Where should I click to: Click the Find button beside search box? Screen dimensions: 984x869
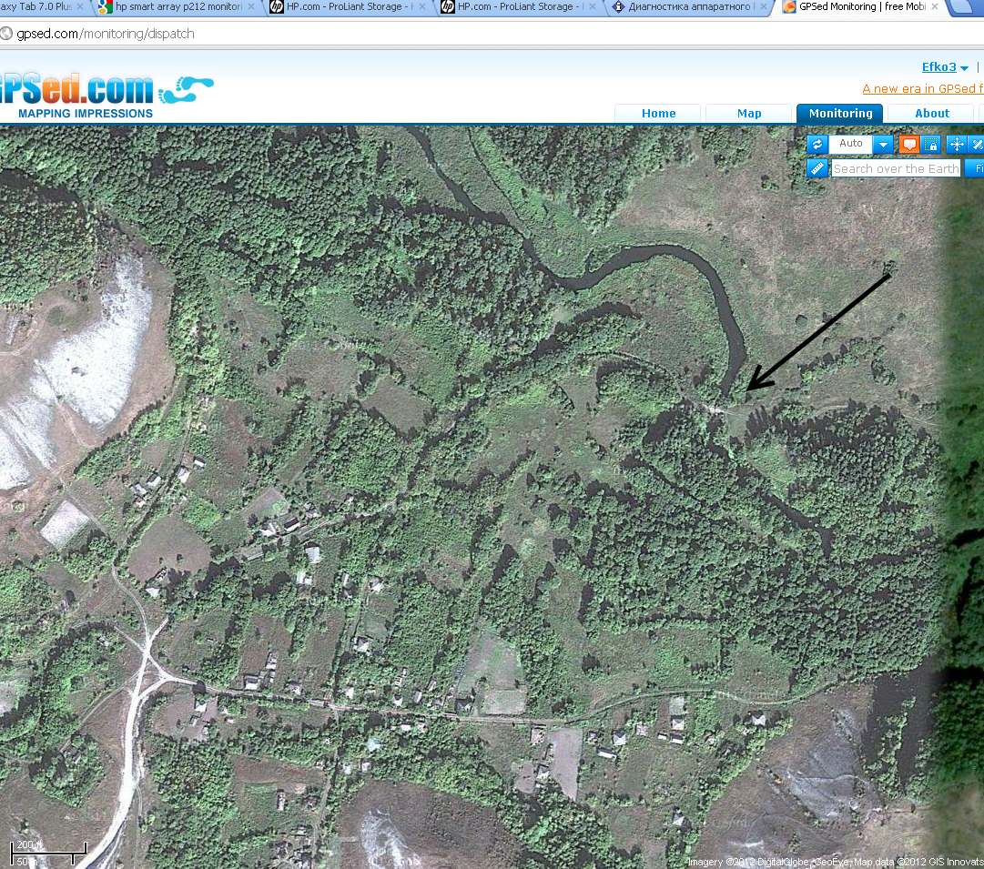tap(976, 168)
